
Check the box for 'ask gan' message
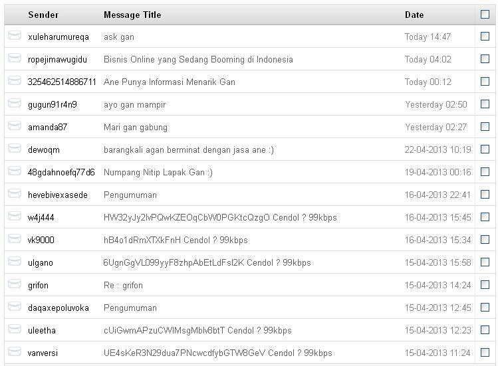(x=485, y=37)
